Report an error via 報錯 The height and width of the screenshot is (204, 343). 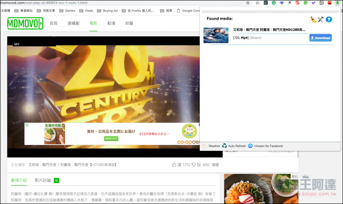click(x=215, y=165)
